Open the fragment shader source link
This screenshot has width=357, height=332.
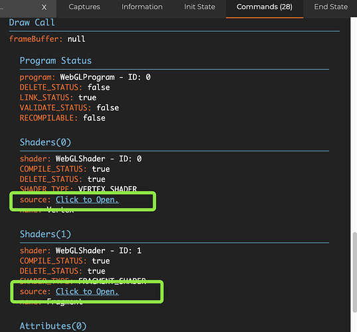click(87, 291)
